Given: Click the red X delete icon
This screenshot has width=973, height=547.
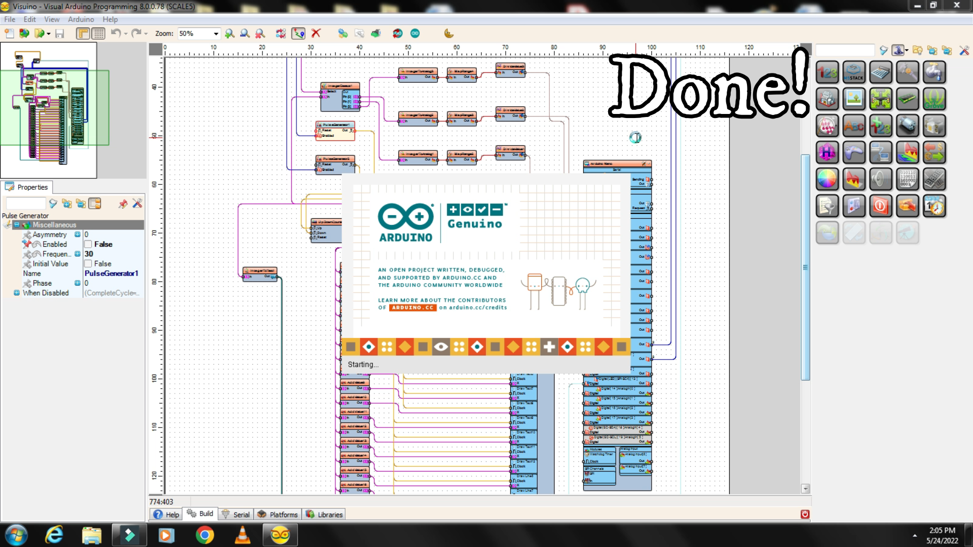Looking at the screenshot, I should [x=316, y=33].
